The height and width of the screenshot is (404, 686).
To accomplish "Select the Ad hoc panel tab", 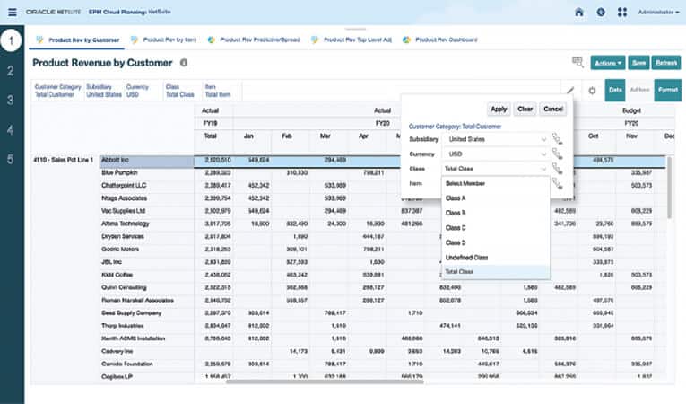I will point(639,90).
